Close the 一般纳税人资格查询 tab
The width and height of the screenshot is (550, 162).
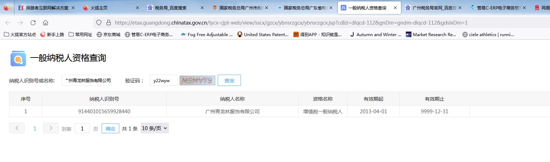tap(395, 8)
